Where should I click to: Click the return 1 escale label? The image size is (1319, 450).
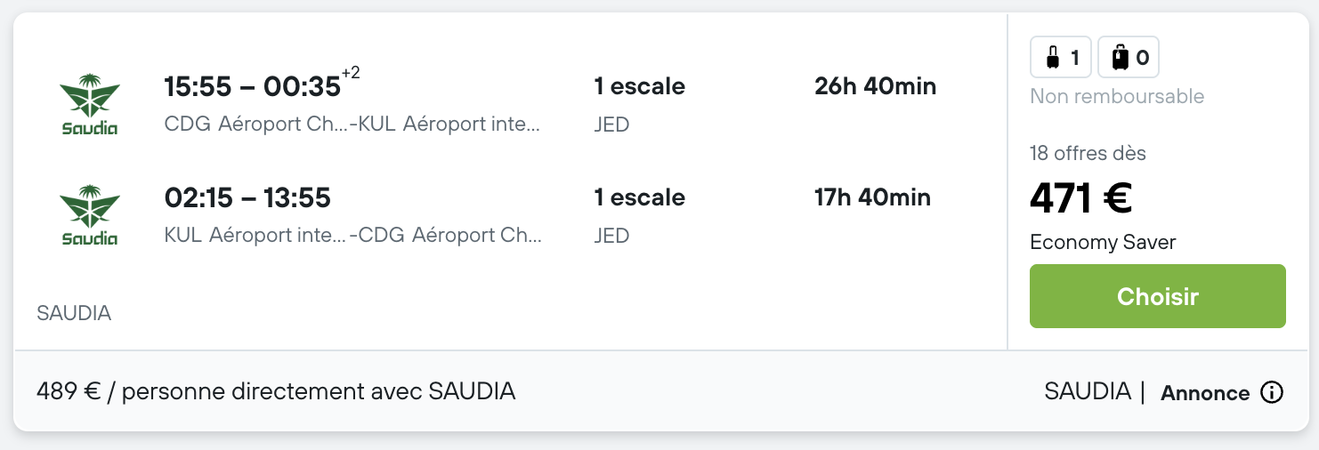pyautogui.click(x=639, y=197)
